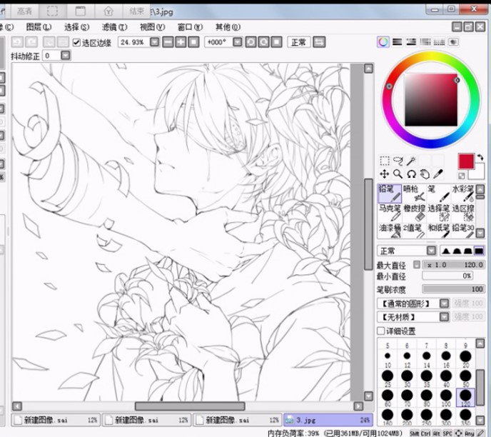
Task: Show the scratchpad panel icon
Action: point(453,42)
